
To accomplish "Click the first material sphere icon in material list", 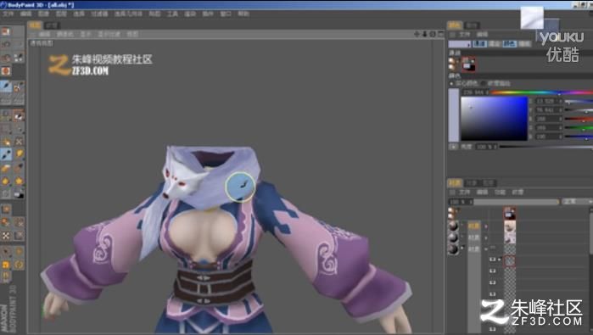I will [453, 226].
